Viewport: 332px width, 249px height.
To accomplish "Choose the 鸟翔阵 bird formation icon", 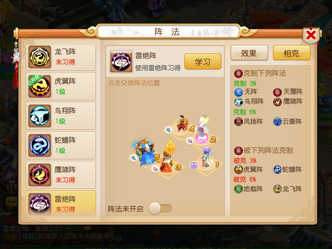I will pos(40,116).
